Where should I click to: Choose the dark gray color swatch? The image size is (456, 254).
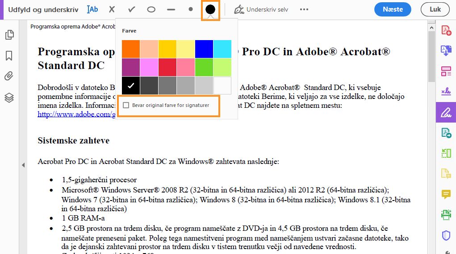pos(149,86)
